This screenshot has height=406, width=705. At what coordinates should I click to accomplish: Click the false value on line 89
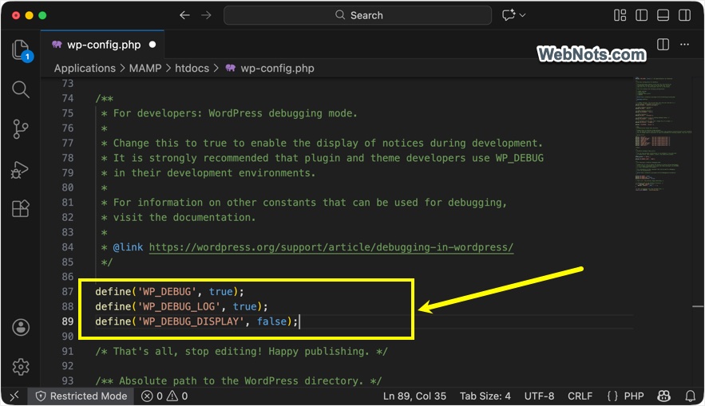[271, 321]
